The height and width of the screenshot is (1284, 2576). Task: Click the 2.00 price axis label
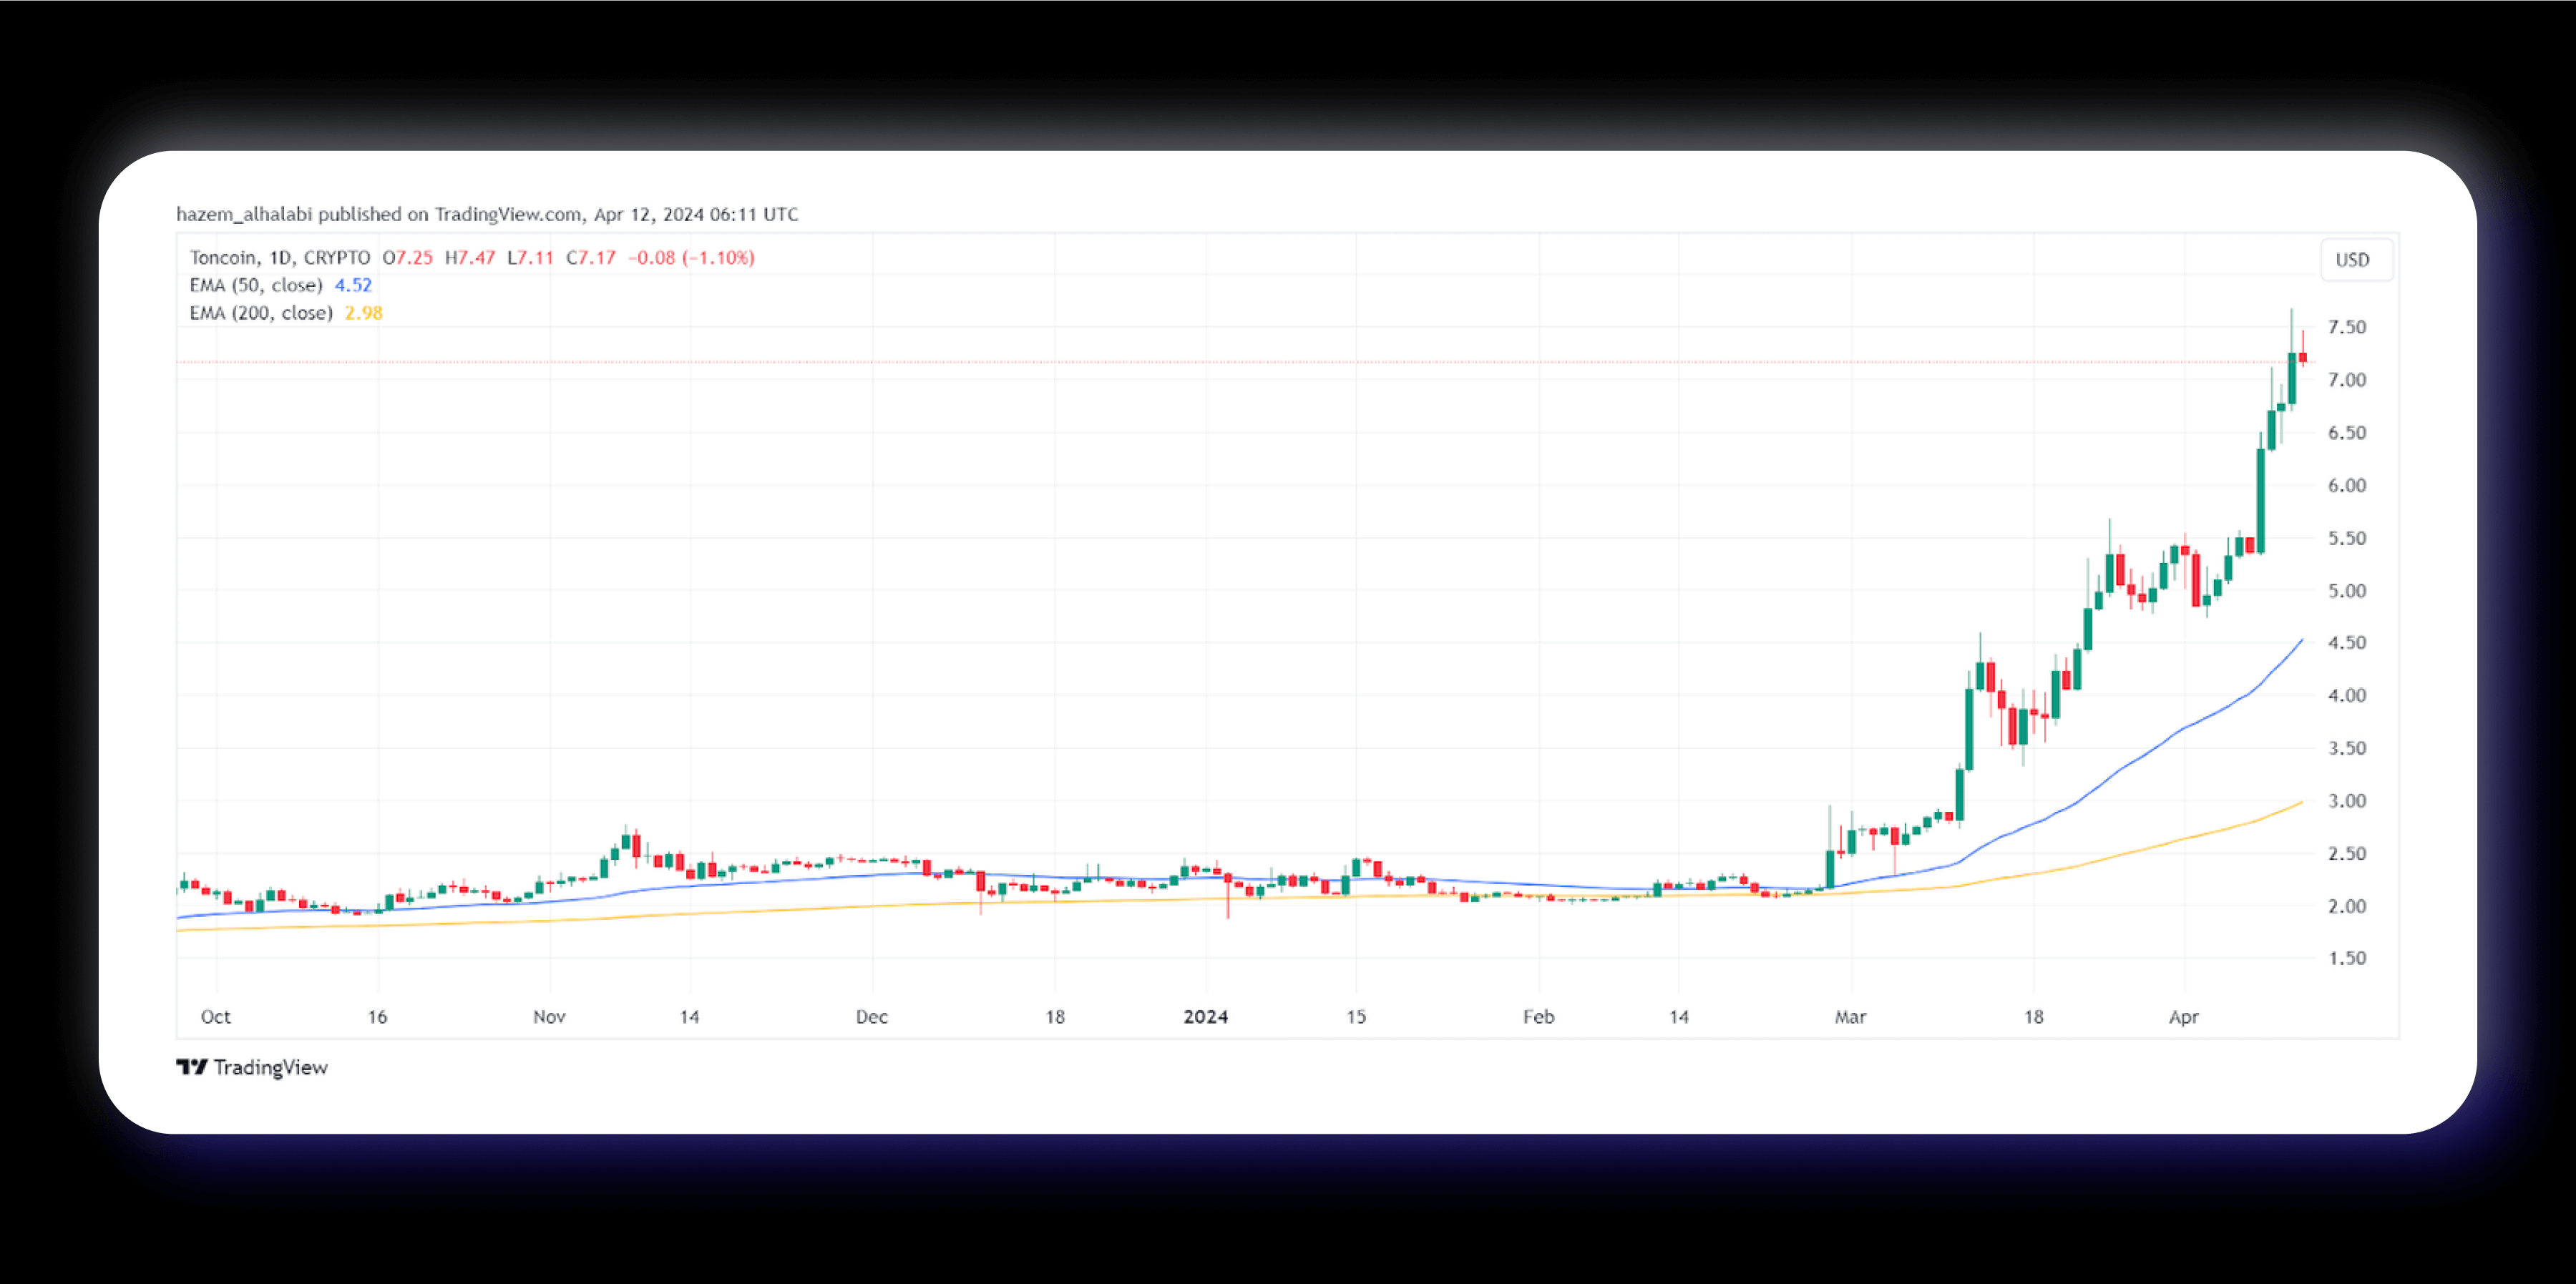pos(2347,906)
